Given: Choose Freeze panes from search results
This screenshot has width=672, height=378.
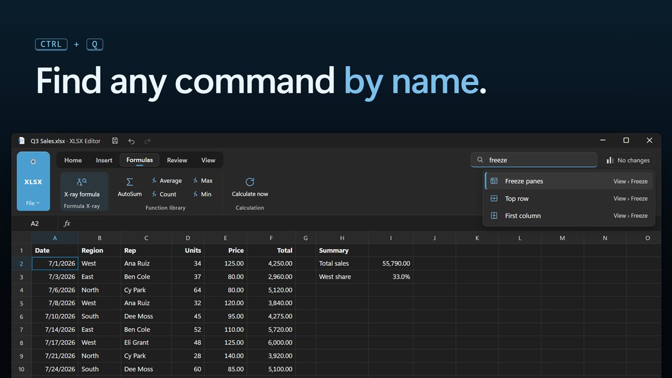Looking at the screenshot, I should (x=569, y=181).
